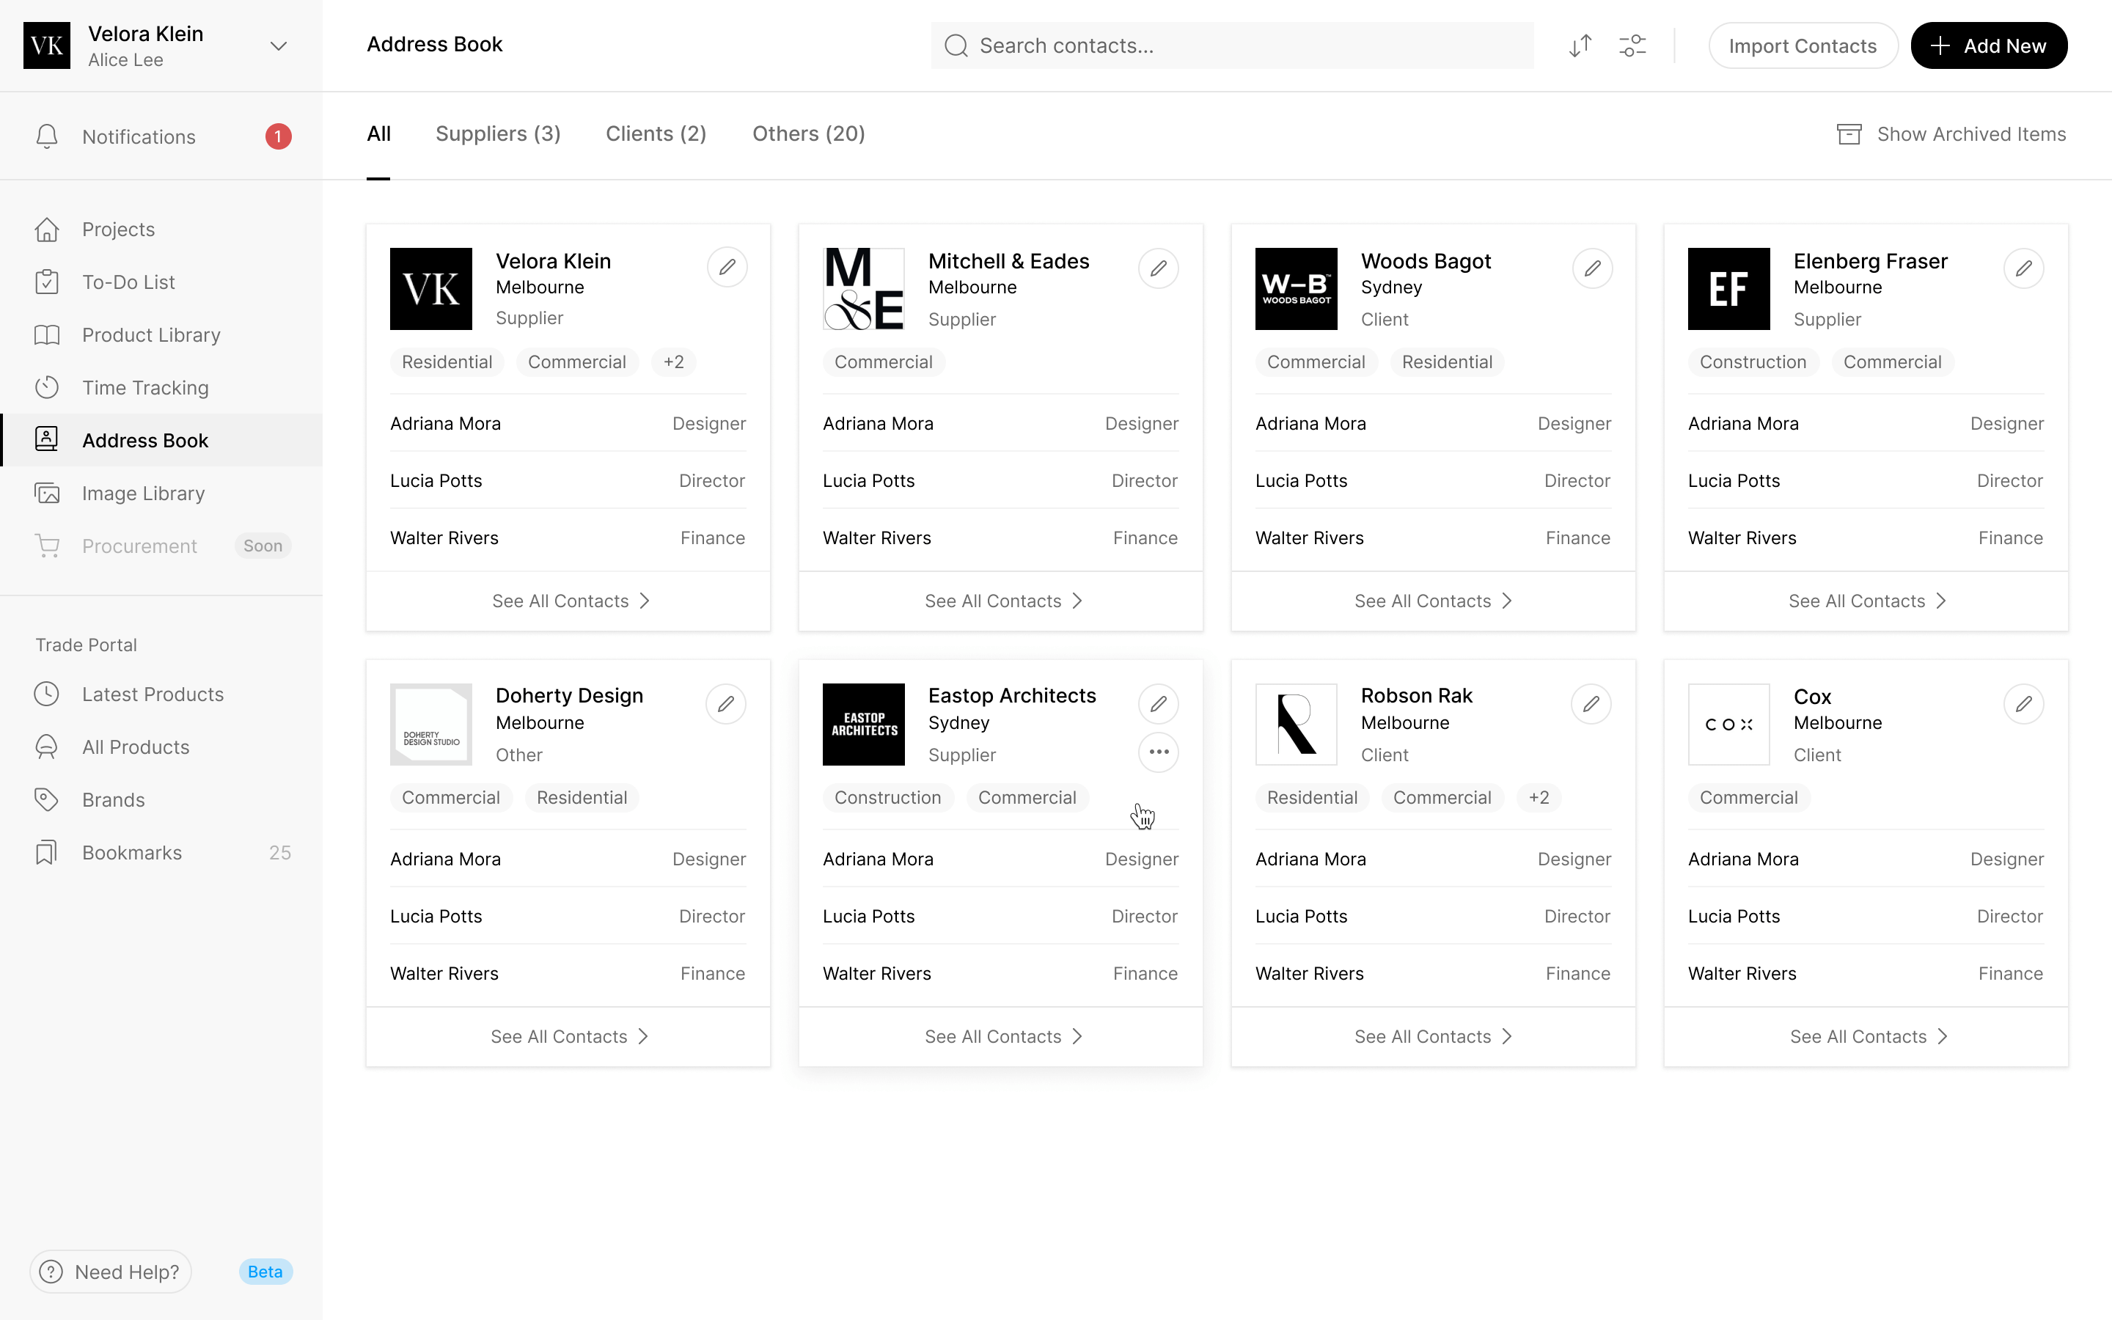This screenshot has width=2112, height=1320.
Task: Click the Cox logo thumbnail
Action: click(x=1728, y=725)
